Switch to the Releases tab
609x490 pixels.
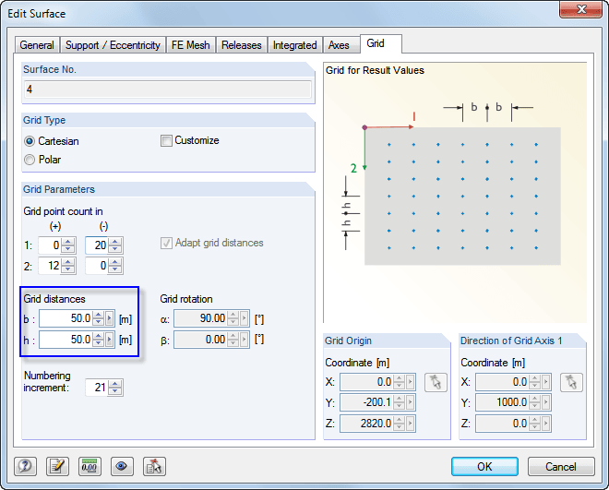[x=242, y=45]
